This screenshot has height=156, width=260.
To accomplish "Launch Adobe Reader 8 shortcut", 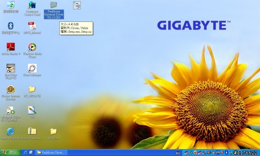I will pyautogui.click(x=11, y=49).
